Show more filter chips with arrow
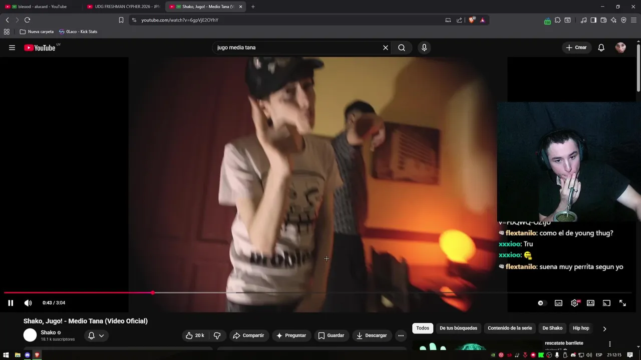This screenshot has width=641, height=360. click(604, 328)
